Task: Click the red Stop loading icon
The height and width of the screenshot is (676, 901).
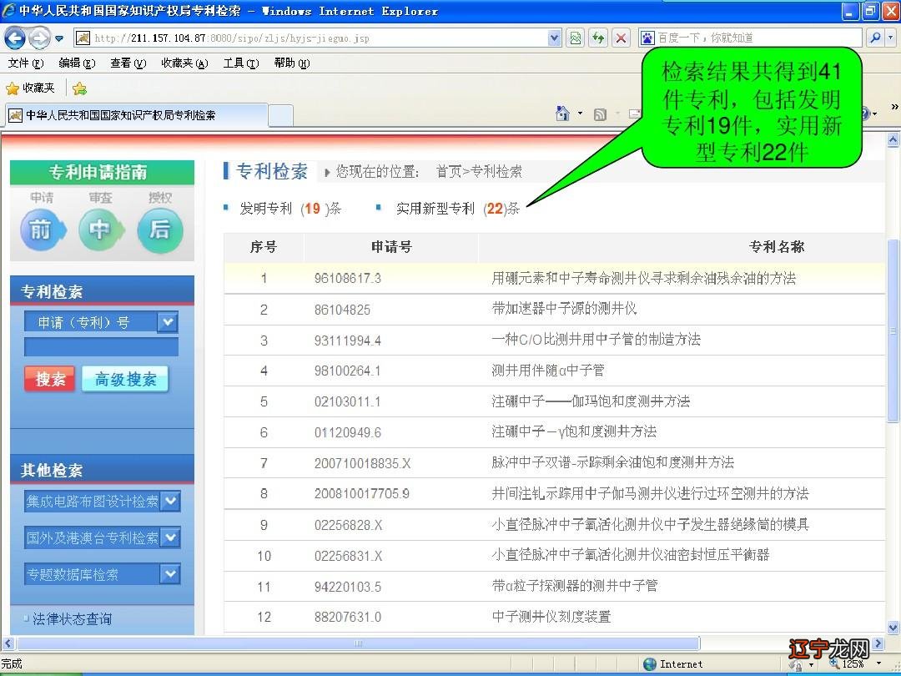Action: [x=621, y=38]
